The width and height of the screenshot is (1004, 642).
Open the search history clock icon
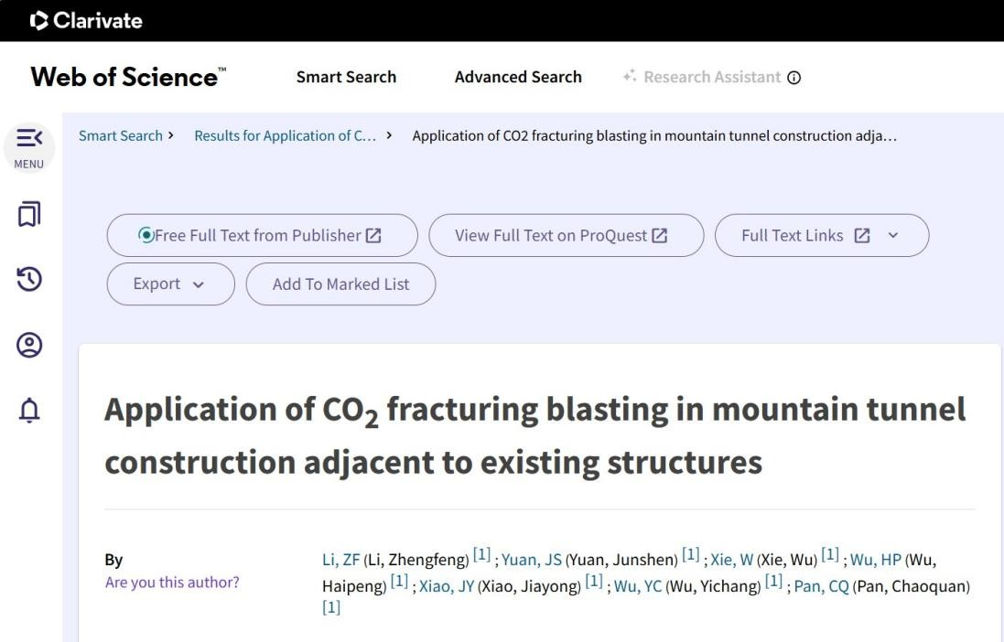click(29, 280)
